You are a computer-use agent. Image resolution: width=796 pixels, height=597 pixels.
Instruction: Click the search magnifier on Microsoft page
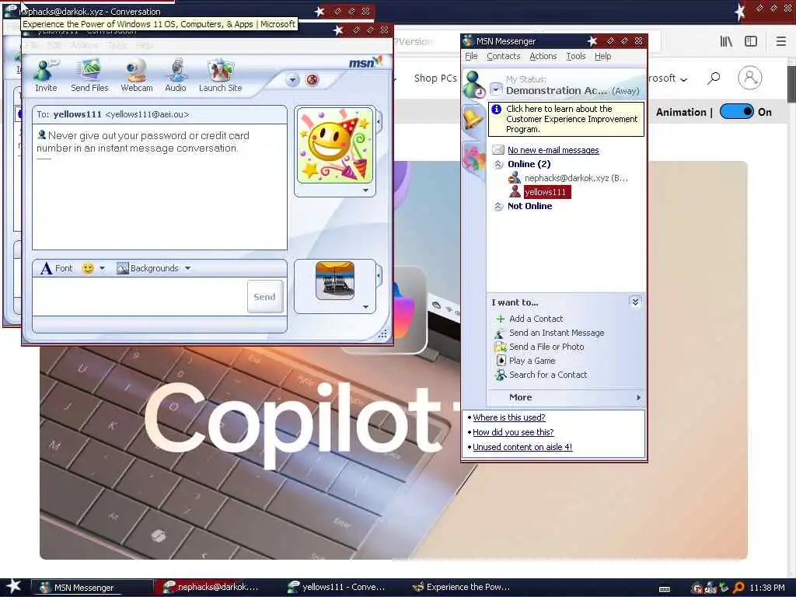pyautogui.click(x=714, y=79)
